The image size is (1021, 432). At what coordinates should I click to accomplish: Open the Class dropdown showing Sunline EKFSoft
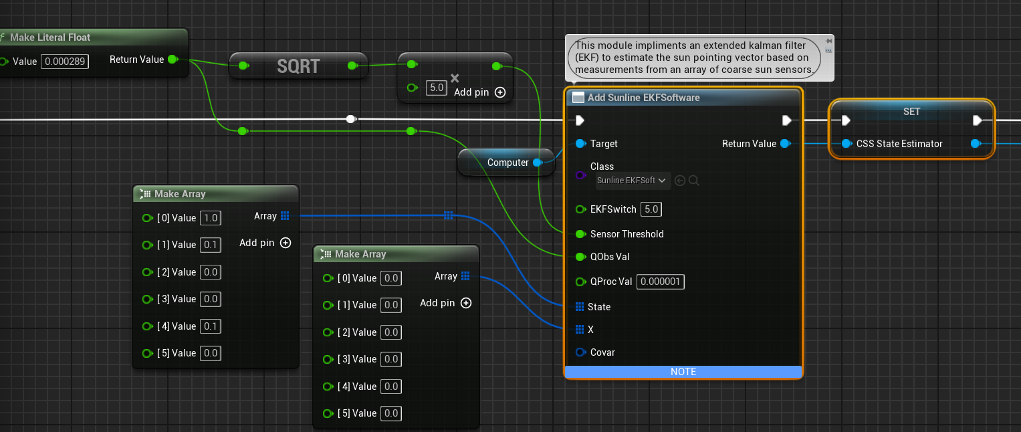633,181
